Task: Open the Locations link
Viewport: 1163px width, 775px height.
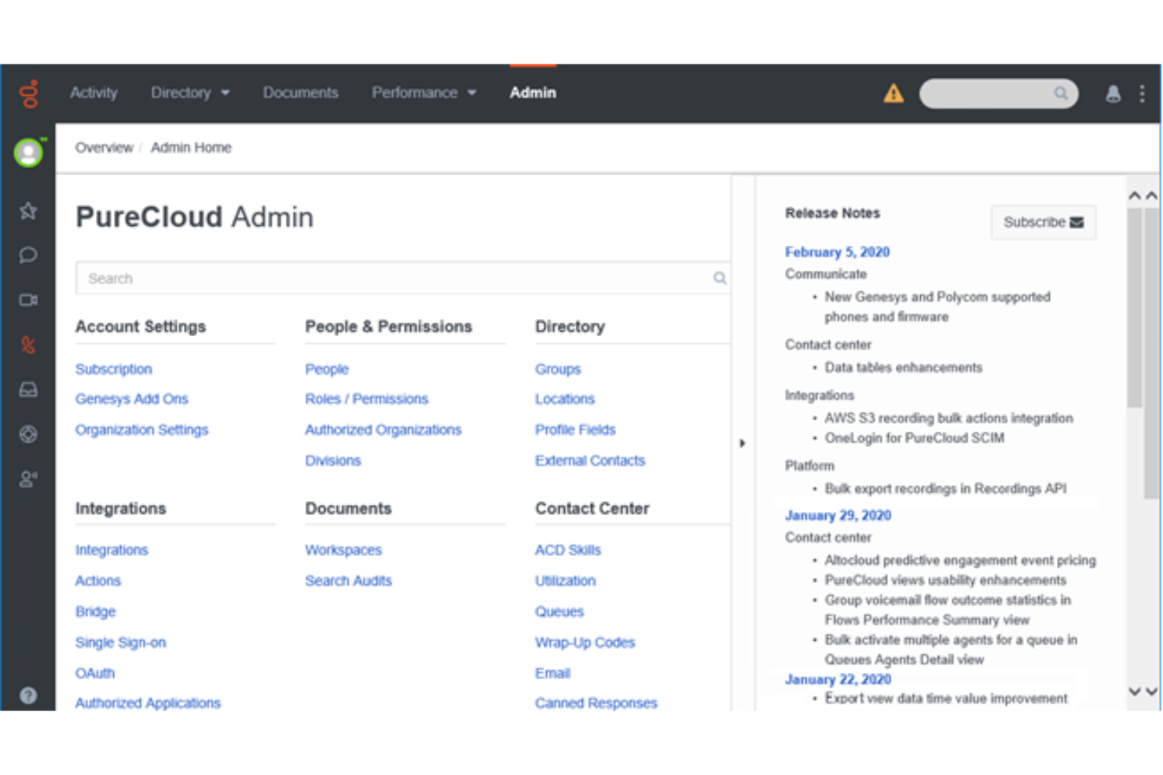Action: [x=565, y=399]
